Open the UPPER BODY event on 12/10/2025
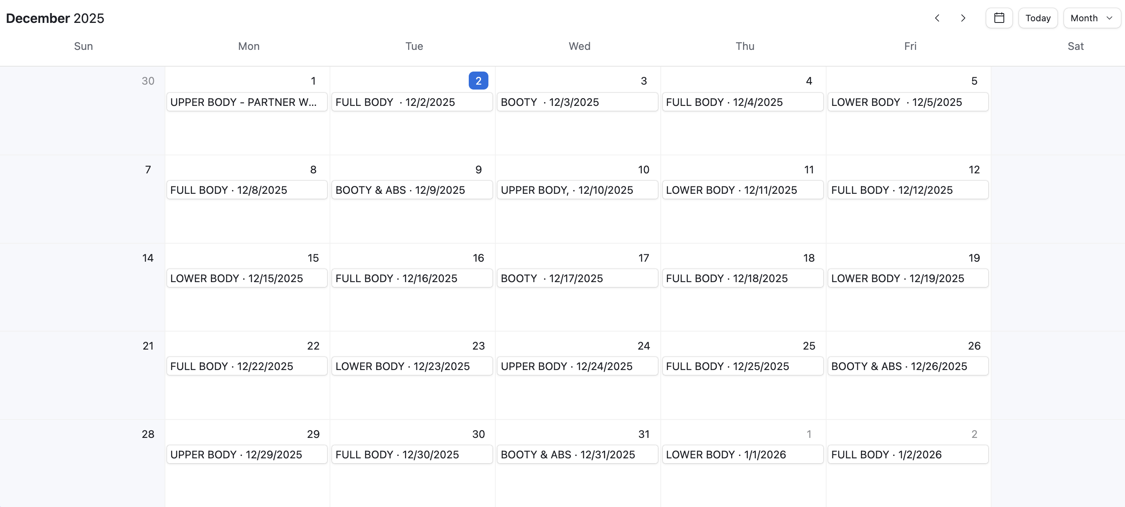Viewport: 1125px width, 507px height. pos(577,190)
